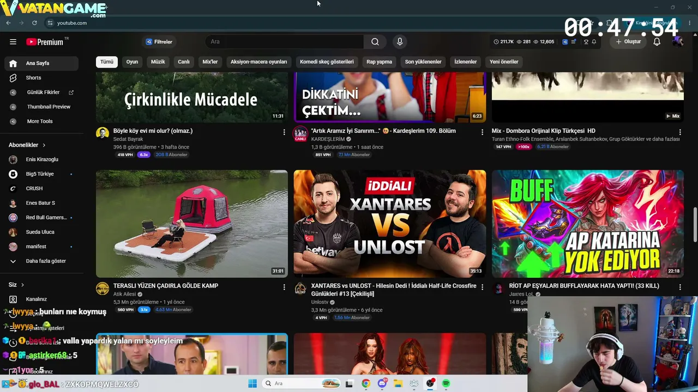Image resolution: width=698 pixels, height=392 pixels.
Task: Start voice search with the microphone icon
Action: point(400,41)
